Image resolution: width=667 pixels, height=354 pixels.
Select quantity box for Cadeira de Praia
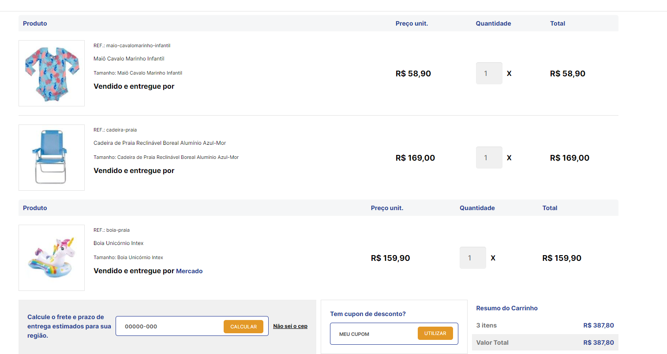coord(489,158)
